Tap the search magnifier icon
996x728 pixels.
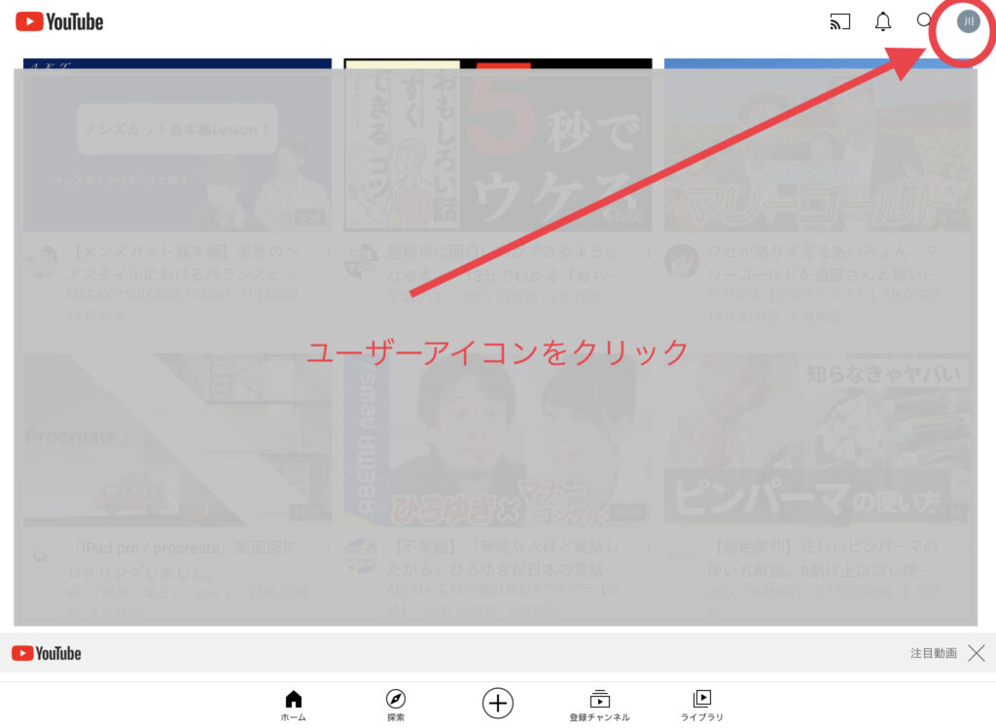(924, 21)
